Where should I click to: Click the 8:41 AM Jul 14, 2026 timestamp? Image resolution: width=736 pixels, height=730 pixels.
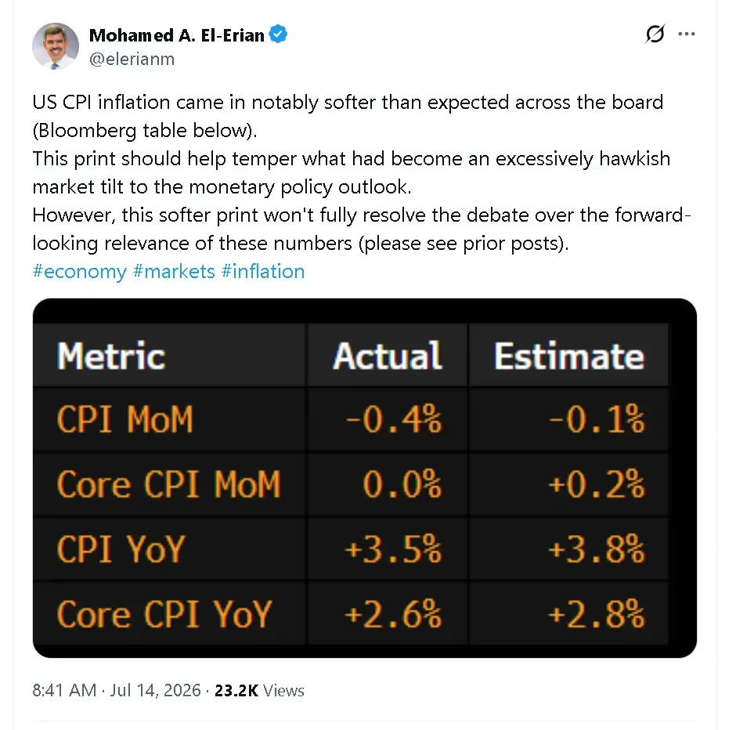coord(117,691)
